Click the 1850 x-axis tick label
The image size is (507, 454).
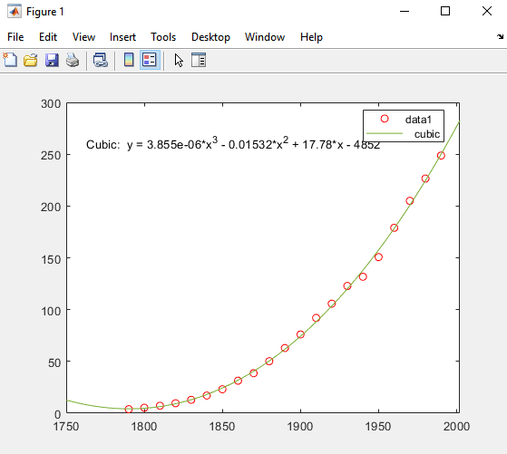[x=222, y=427]
